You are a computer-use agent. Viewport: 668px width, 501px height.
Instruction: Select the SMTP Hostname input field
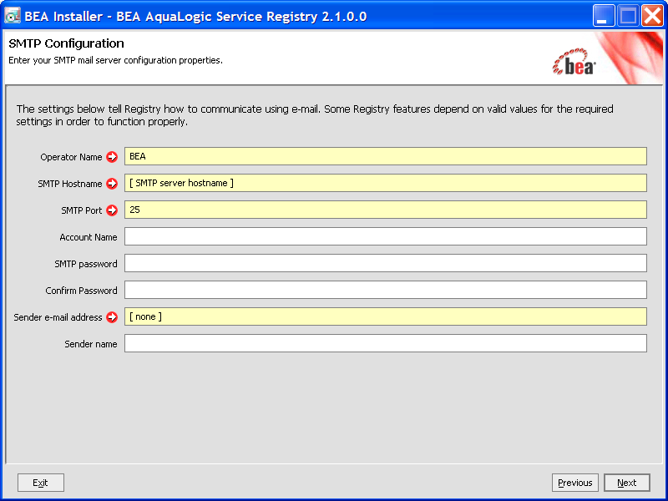386,183
